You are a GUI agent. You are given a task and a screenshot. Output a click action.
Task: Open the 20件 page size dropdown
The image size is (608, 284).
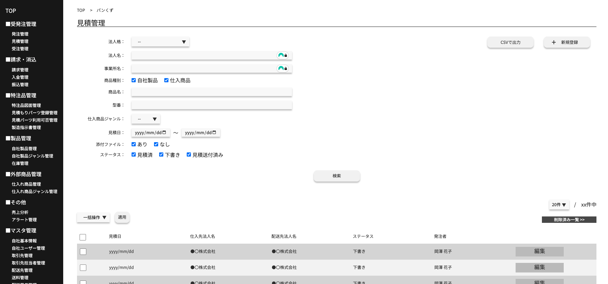click(559, 205)
